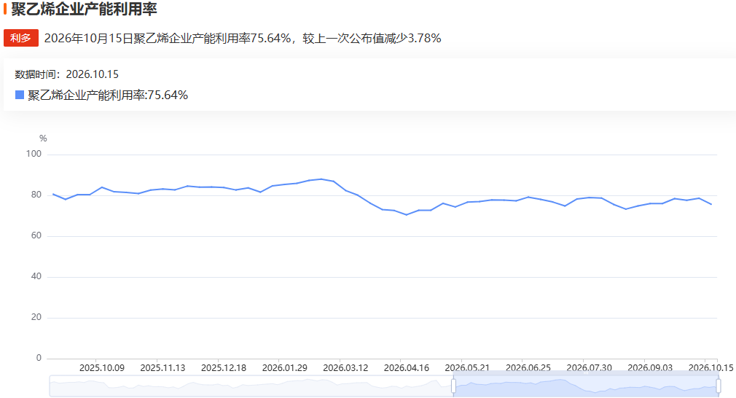Click the x-axis label 2026.09.03
Screen dimensions: 736x398
click(650, 368)
